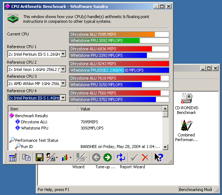Screen dimensions: 222x195
Task: Maximize the CPU Arithmetic Benchmark window
Action: tap(162, 7)
